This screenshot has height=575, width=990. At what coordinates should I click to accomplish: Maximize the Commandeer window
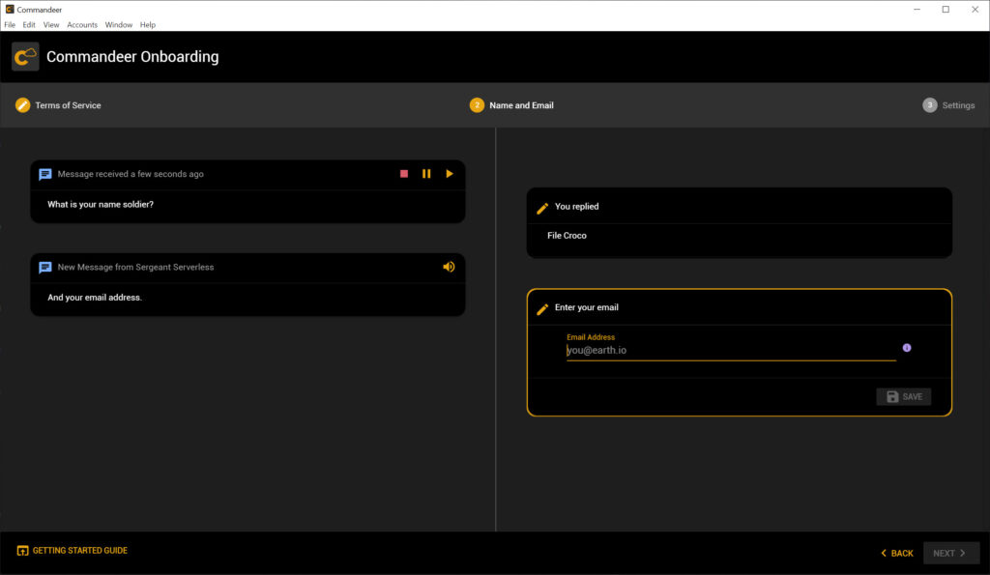(946, 10)
